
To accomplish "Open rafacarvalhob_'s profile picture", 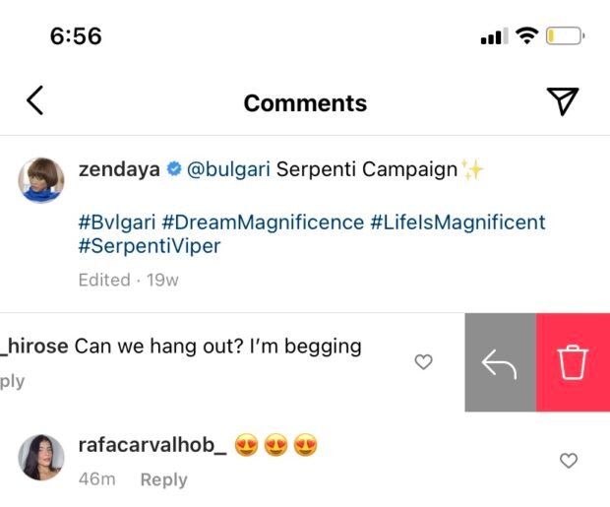I will [42, 458].
